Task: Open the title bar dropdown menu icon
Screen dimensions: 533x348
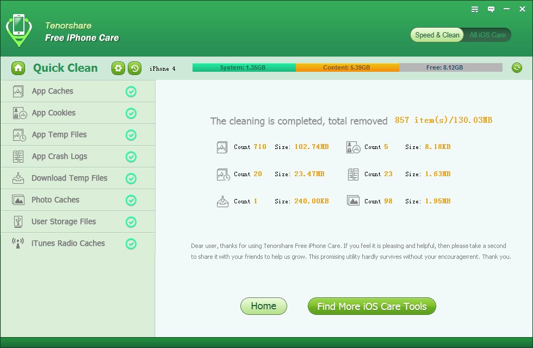Action: tap(475, 9)
